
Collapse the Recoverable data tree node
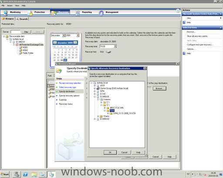[4, 37]
